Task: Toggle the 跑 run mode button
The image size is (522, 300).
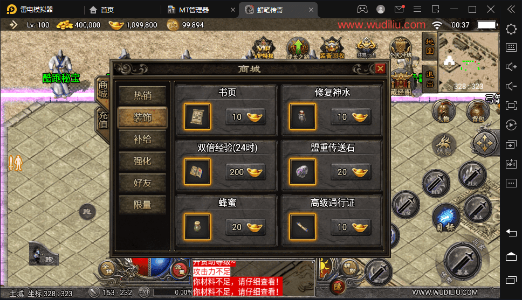Action: click(x=87, y=212)
